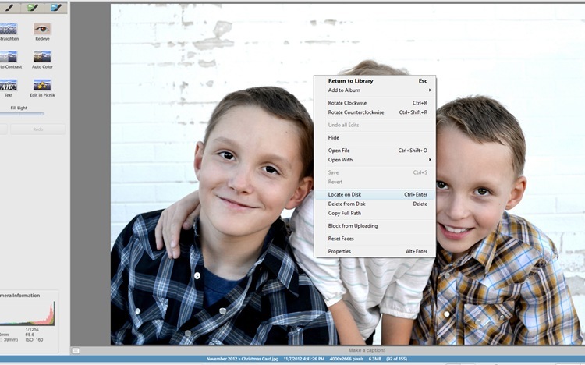Screen dimensions: 585x365
Task: Select the Straighten tool icon
Action: (x=9, y=29)
